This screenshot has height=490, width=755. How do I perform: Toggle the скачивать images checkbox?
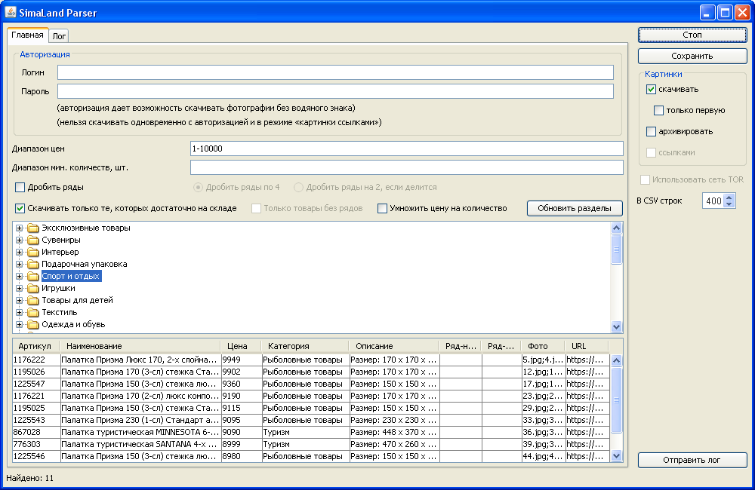(x=651, y=89)
